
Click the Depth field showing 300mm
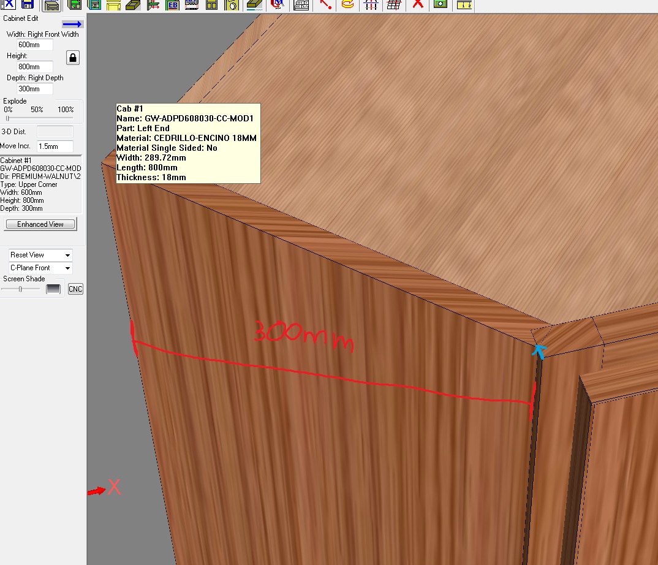pos(35,89)
